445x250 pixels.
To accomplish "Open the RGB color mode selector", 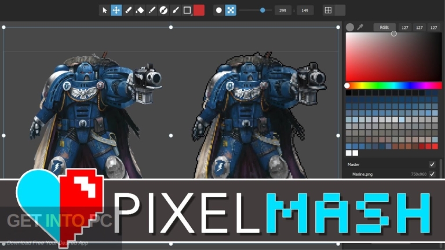I will coord(384,28).
